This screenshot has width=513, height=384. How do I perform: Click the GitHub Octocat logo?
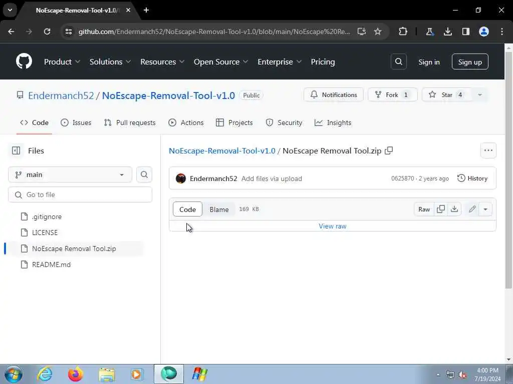click(x=24, y=61)
